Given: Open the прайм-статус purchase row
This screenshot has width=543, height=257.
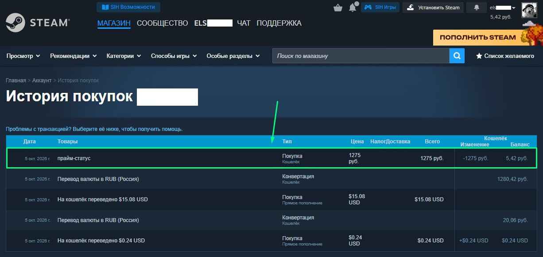Looking at the screenshot, I should [271, 158].
